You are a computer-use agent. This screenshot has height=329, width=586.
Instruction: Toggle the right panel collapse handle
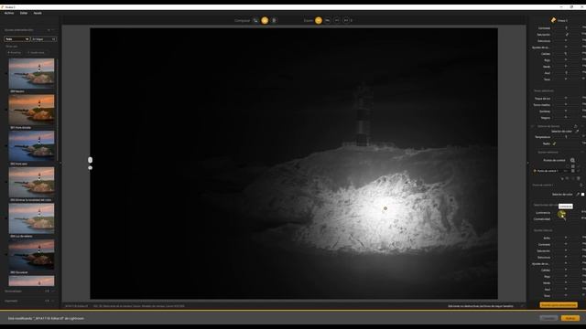tap(527, 163)
